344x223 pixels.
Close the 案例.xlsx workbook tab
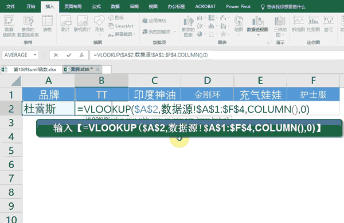97,70
